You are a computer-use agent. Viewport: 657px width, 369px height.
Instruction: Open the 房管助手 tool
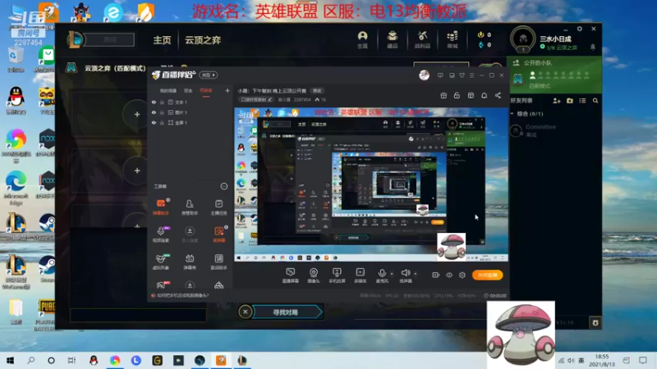point(190,207)
